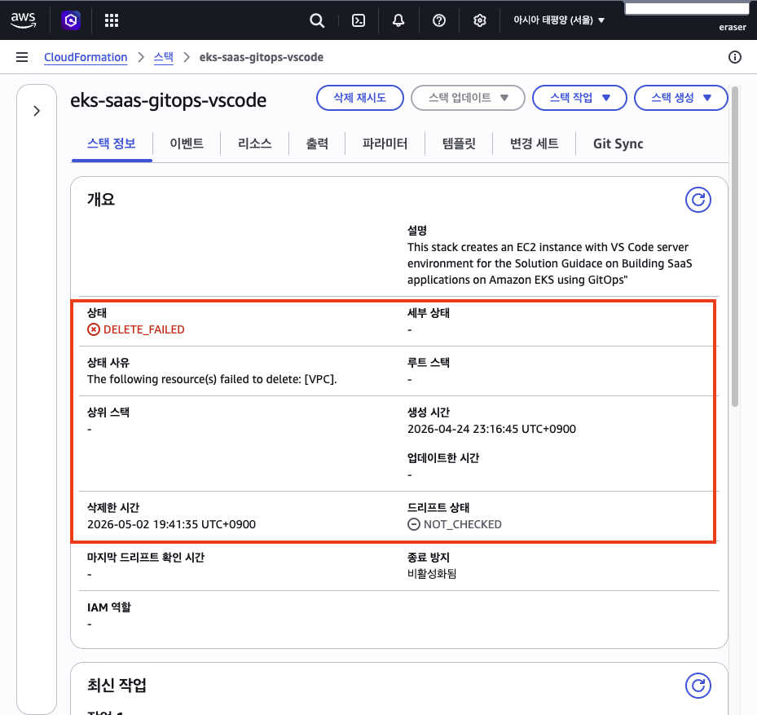Click the eraser account name

coord(733,27)
